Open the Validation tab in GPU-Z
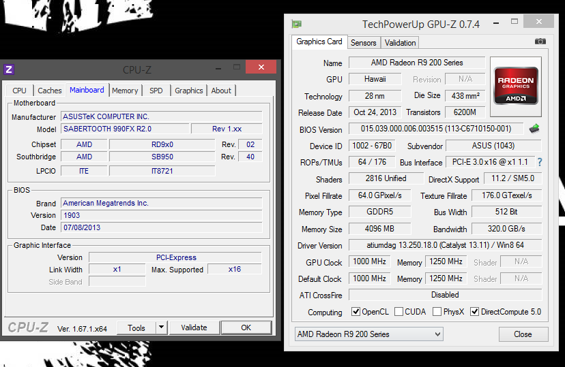The image size is (565, 367). click(x=400, y=43)
